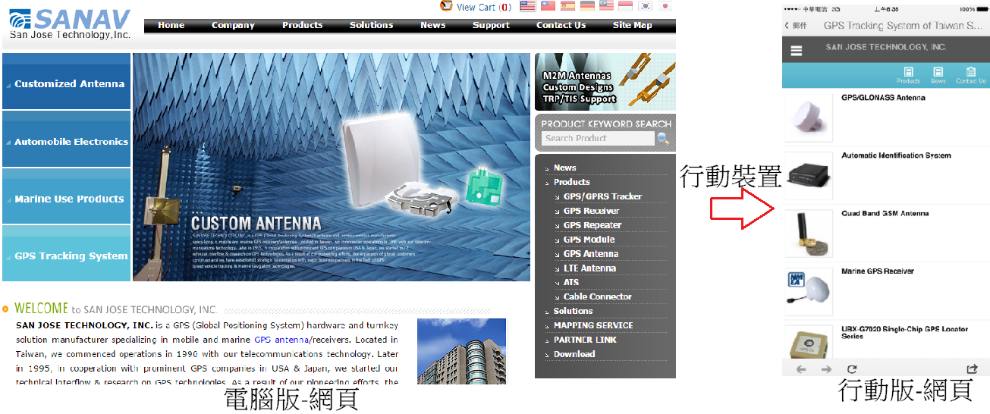Open the mobile hamburger menu icon

[796, 51]
